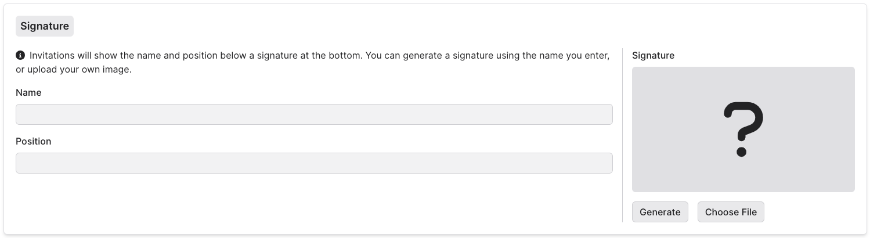Click the vertical divider beside the Signature panel
The image size is (870, 238).
click(x=622, y=135)
